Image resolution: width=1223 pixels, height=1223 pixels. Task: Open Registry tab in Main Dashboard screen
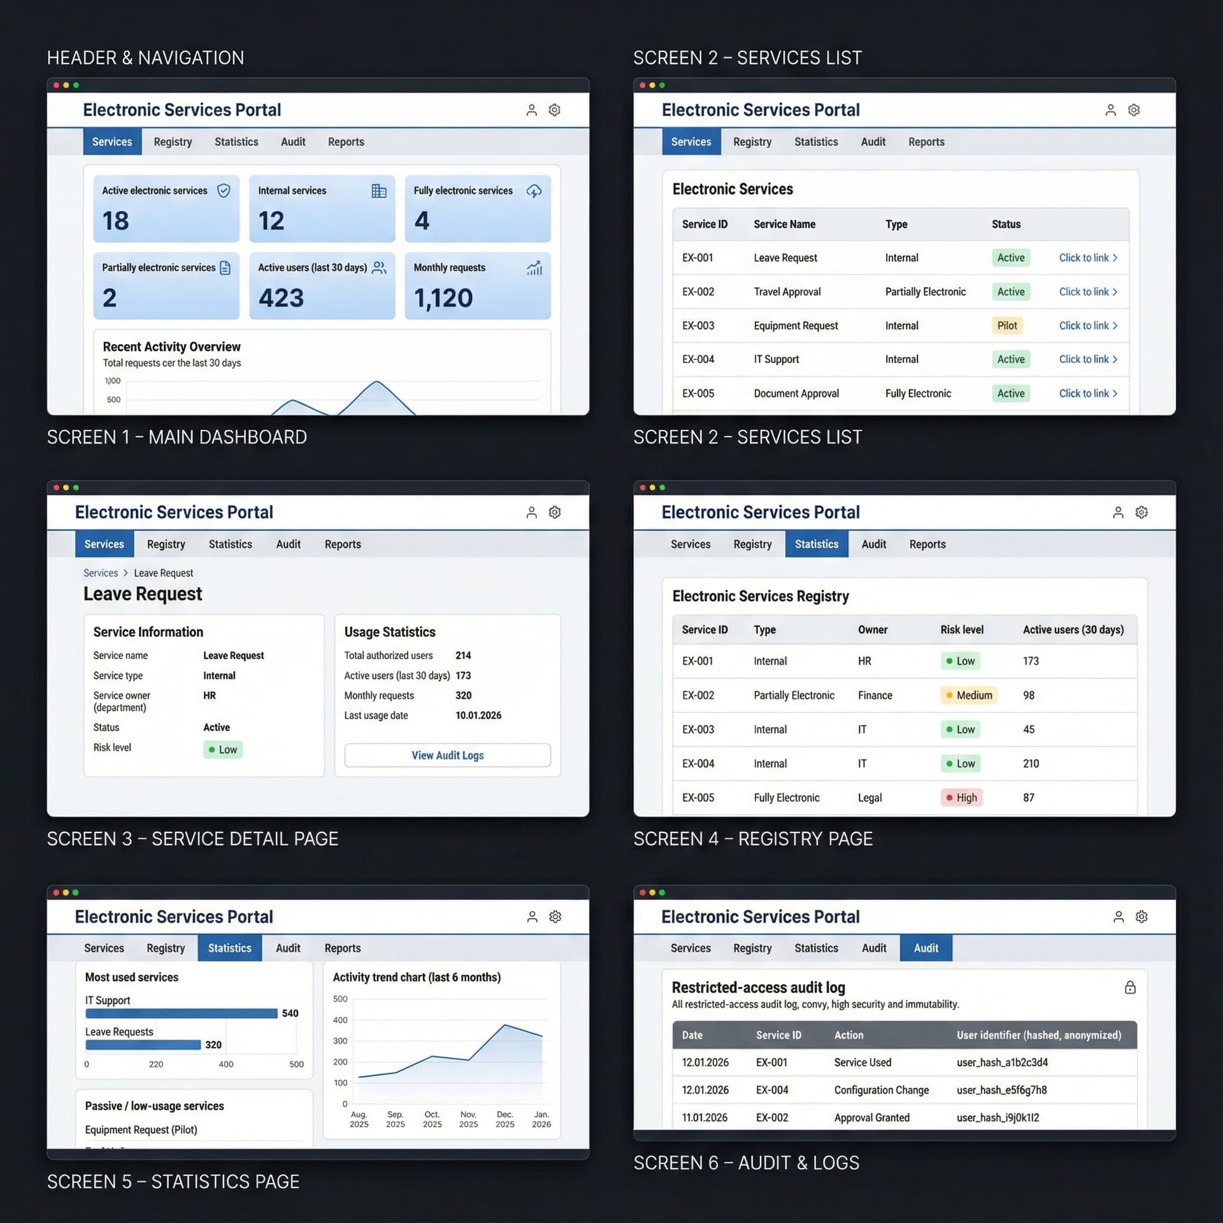coord(173,141)
